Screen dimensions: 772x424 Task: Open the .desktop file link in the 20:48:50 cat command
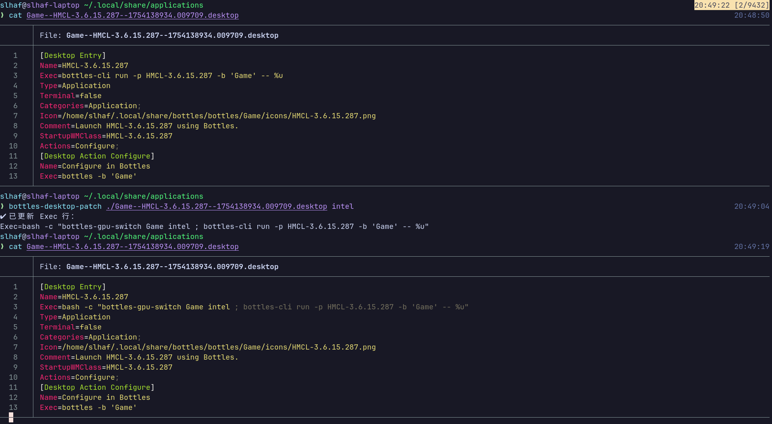pos(133,15)
